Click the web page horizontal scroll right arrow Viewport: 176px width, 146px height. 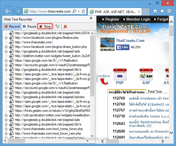163,141
